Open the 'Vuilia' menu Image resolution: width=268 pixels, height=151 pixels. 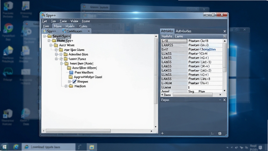[74, 21]
